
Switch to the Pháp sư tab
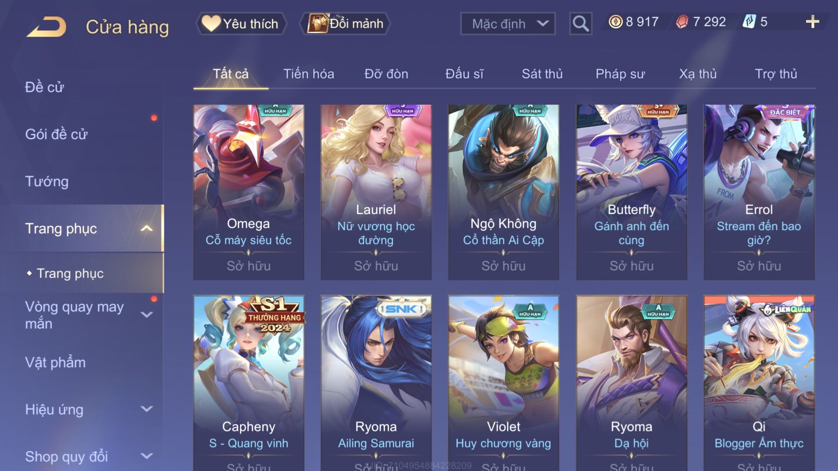(x=620, y=74)
